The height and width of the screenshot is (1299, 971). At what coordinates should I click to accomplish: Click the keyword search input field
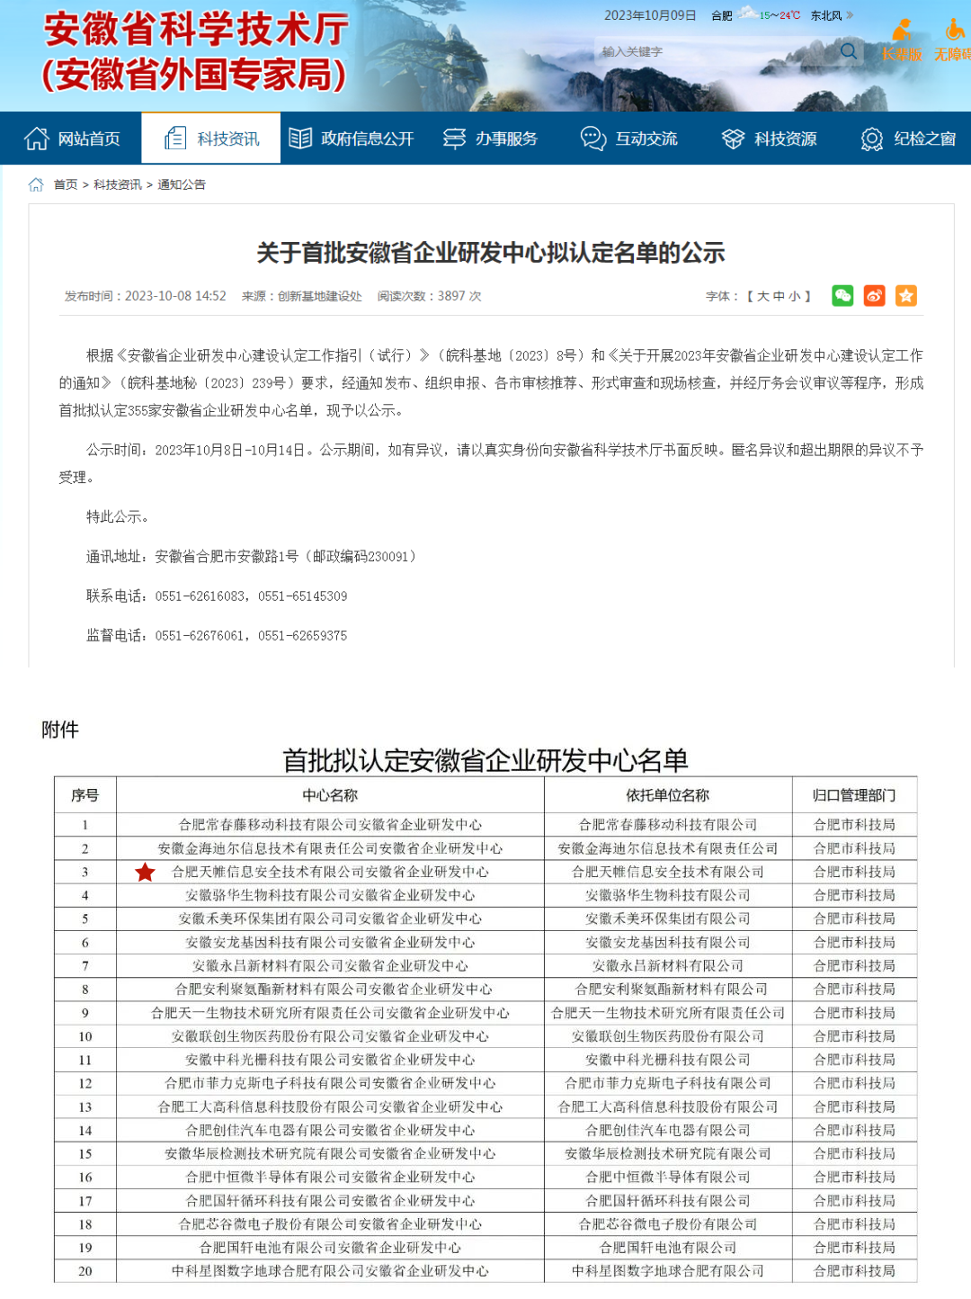click(x=715, y=51)
